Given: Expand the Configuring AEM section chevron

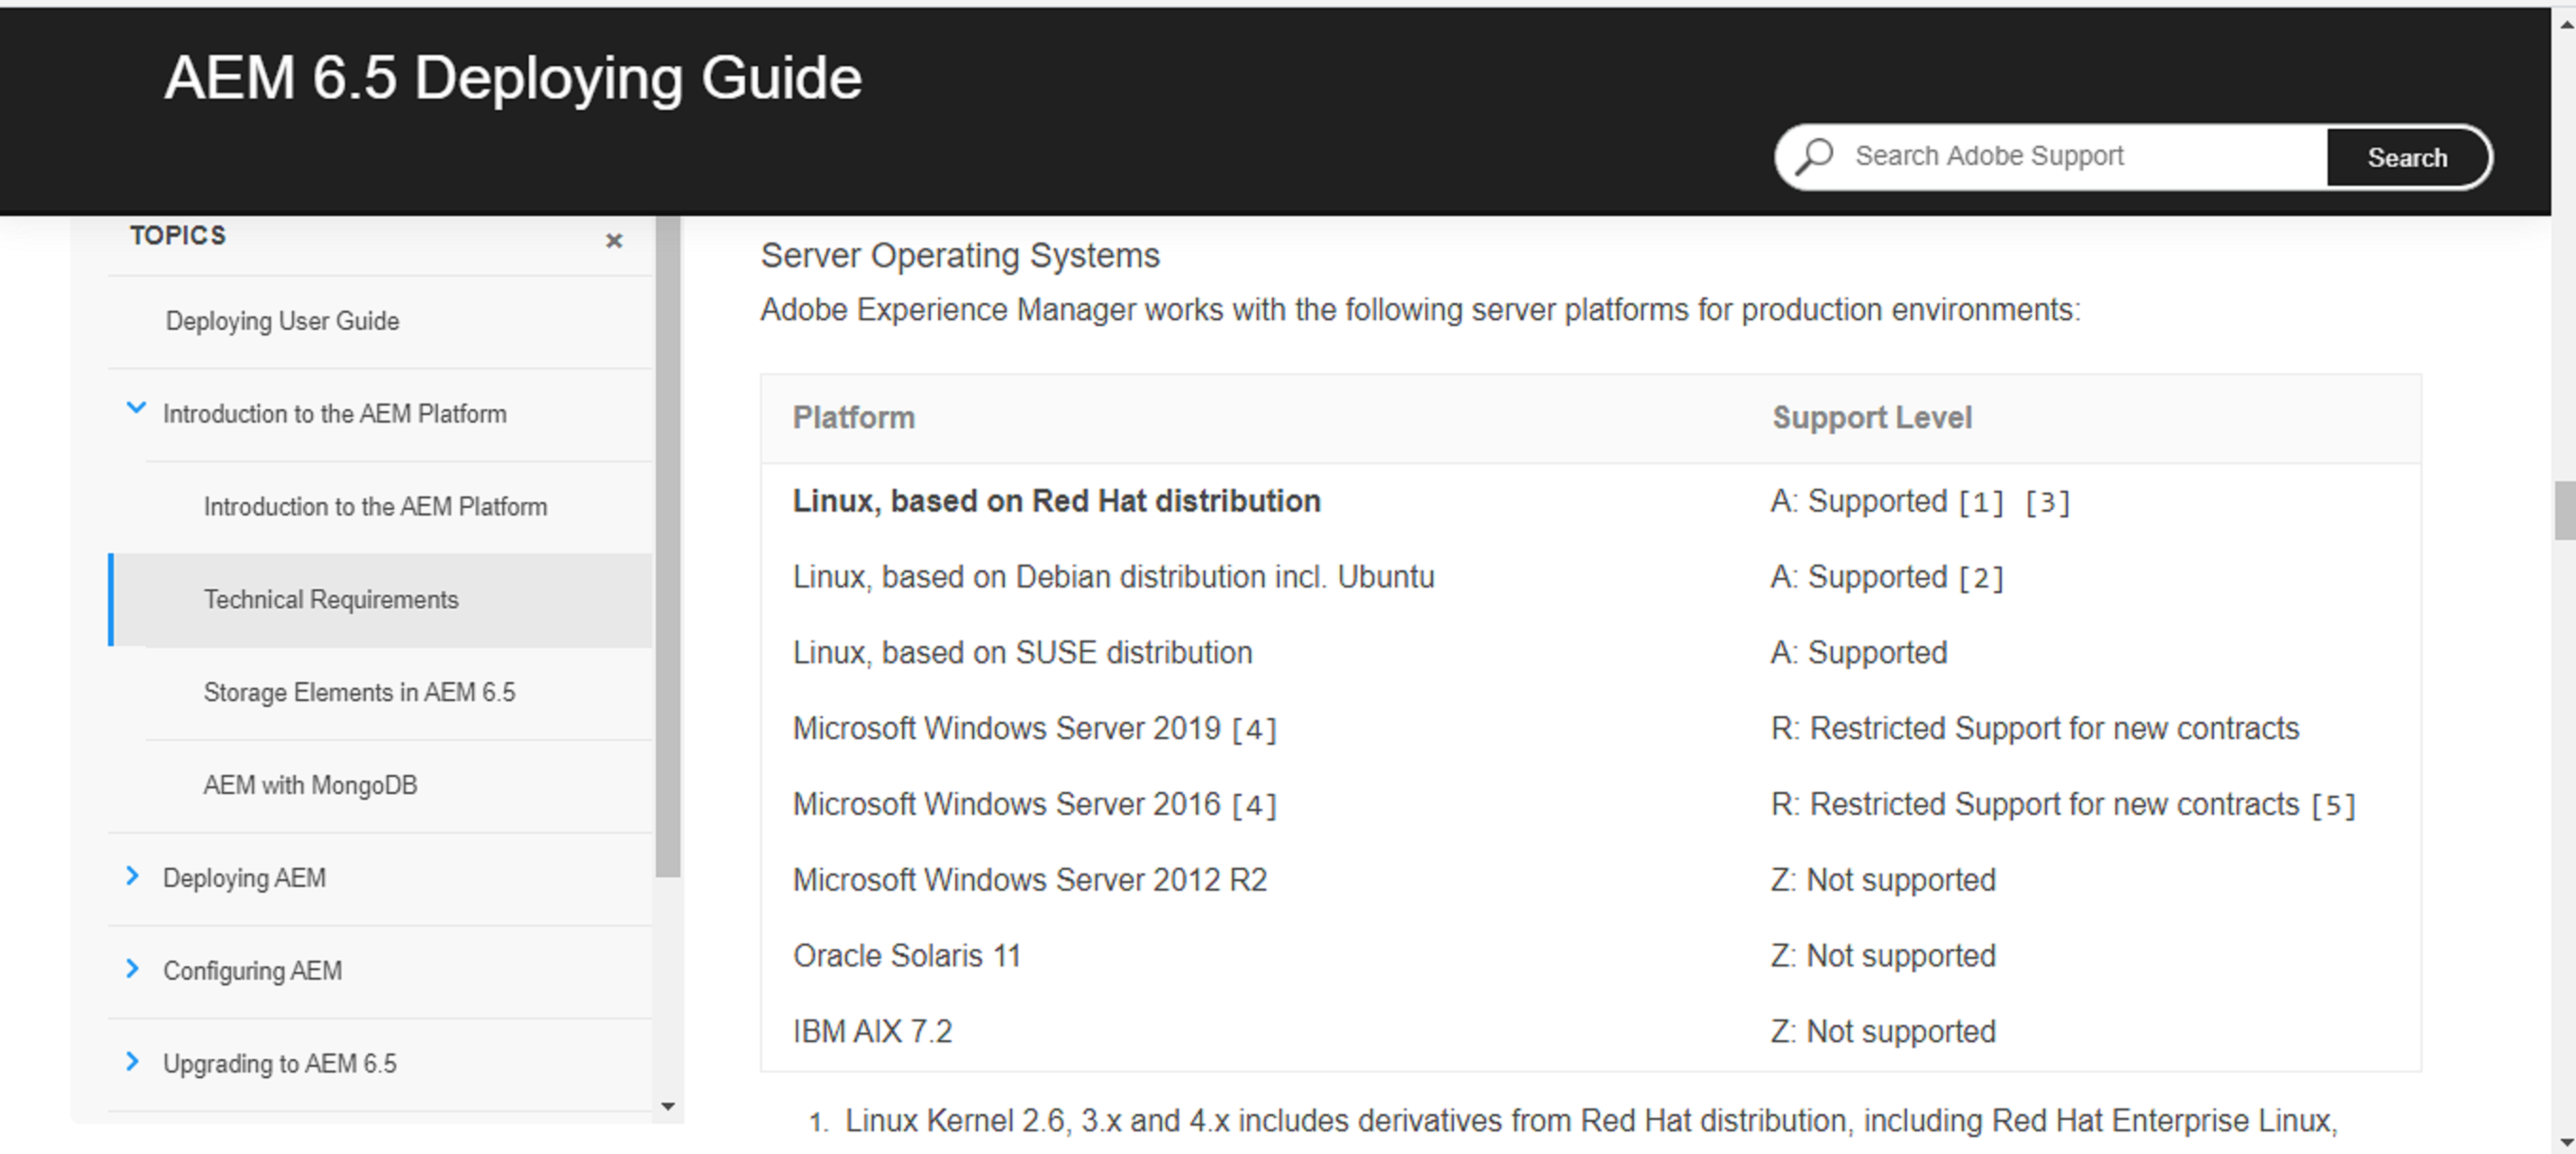Looking at the screenshot, I should [x=132, y=969].
